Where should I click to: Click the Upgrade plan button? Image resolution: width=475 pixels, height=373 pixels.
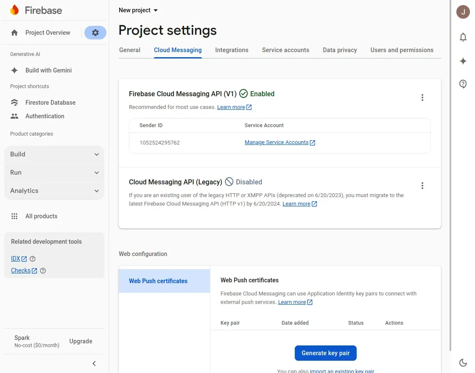(81, 341)
